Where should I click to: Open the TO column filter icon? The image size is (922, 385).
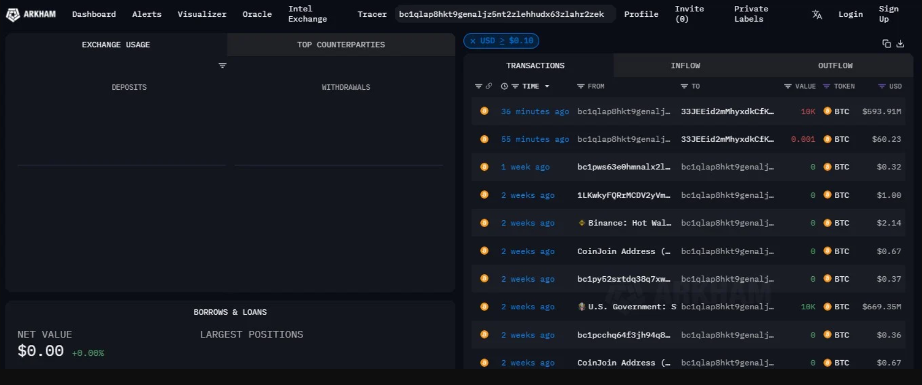(x=684, y=86)
